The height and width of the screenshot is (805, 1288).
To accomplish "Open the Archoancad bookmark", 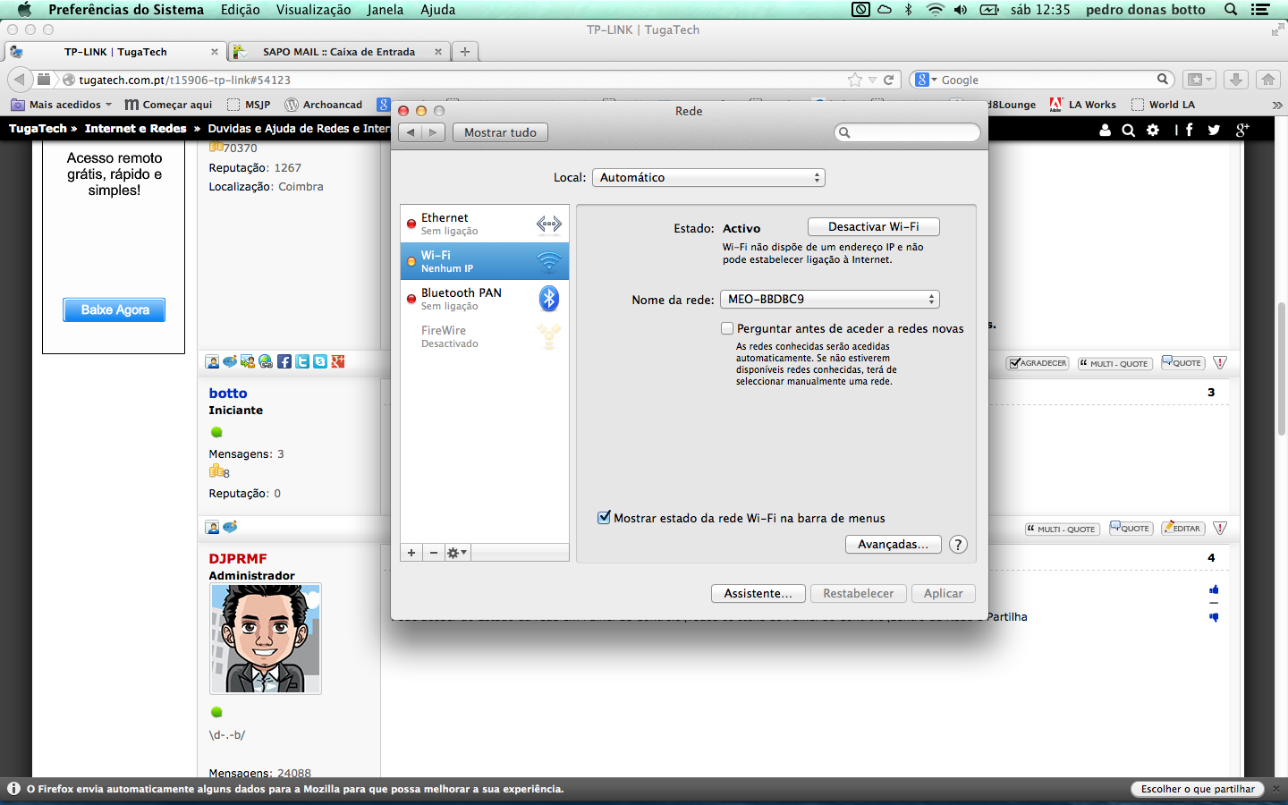I will click(324, 105).
